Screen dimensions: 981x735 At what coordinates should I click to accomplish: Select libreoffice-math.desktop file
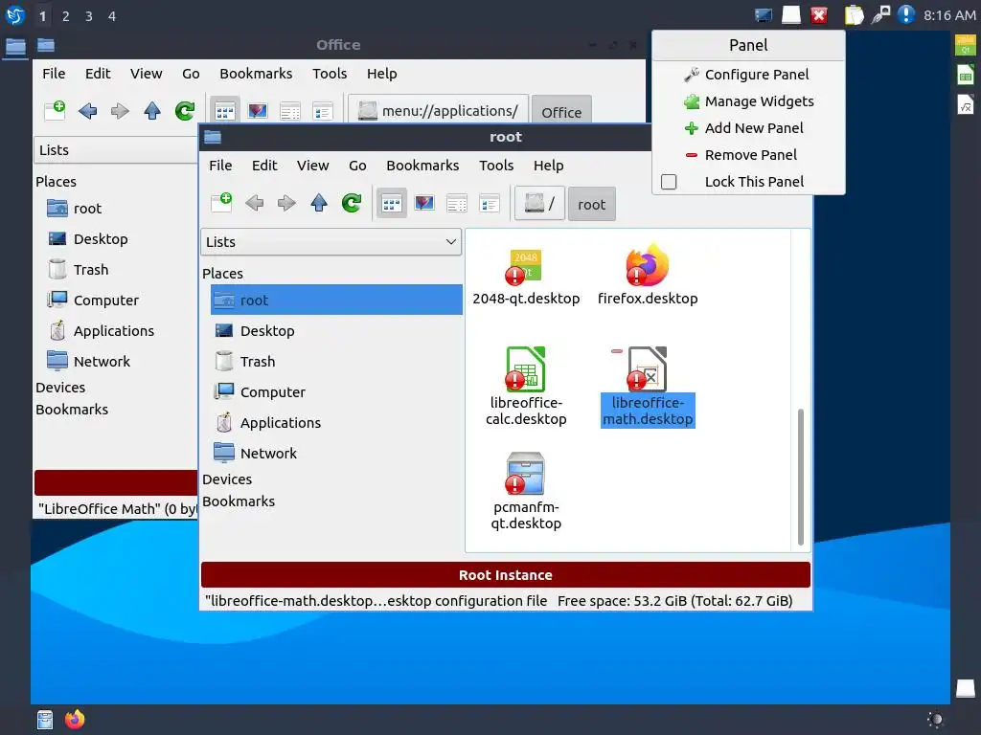click(x=648, y=387)
